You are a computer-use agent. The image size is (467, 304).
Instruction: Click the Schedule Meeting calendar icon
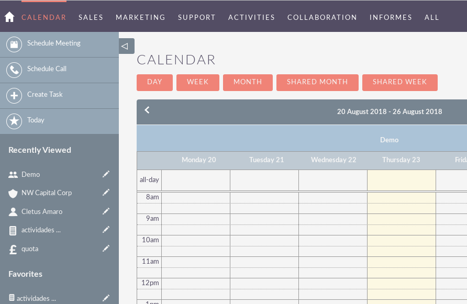tap(14, 44)
